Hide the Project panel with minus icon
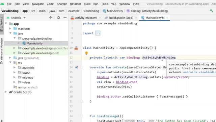The height and width of the screenshot is (122, 216). click(65, 18)
